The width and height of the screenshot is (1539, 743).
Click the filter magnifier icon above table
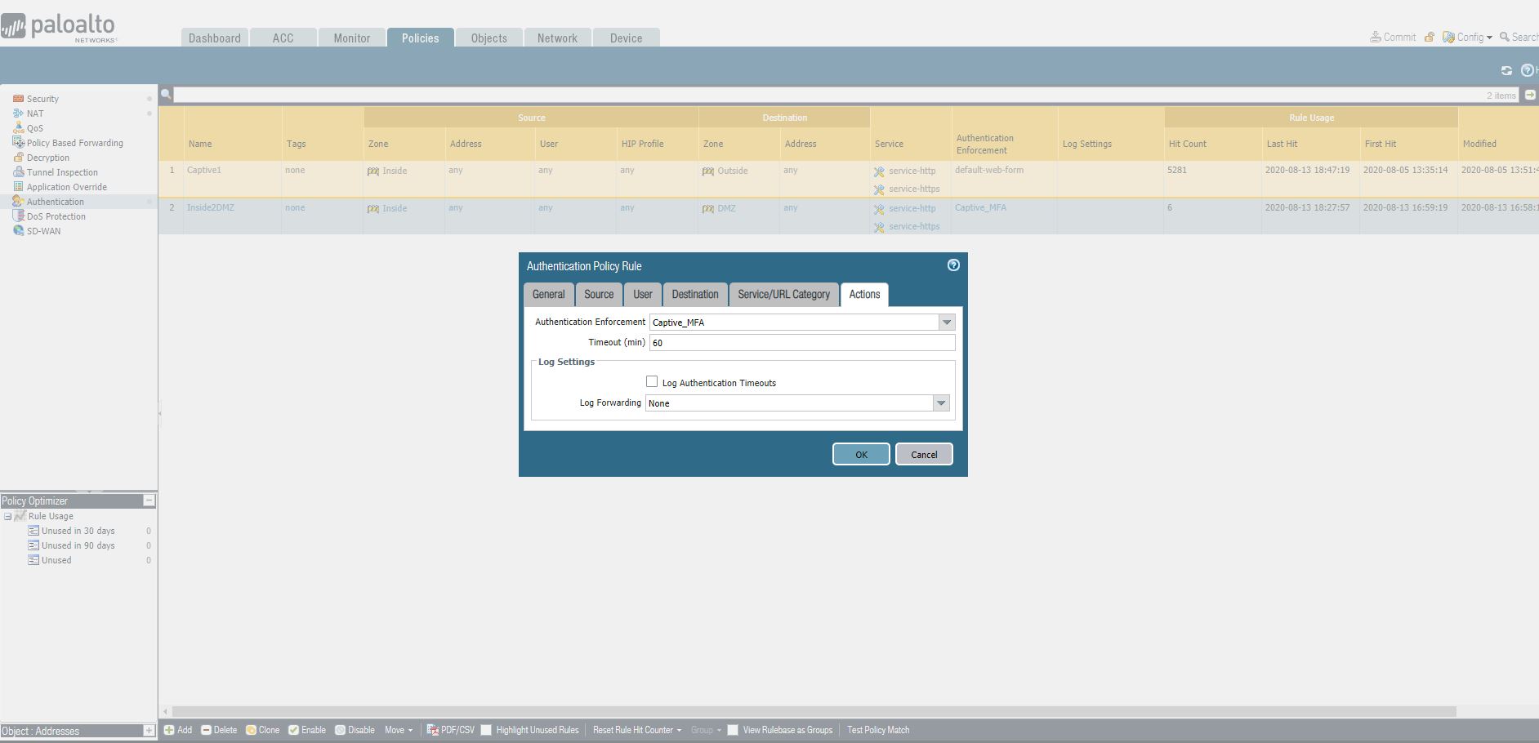point(166,95)
